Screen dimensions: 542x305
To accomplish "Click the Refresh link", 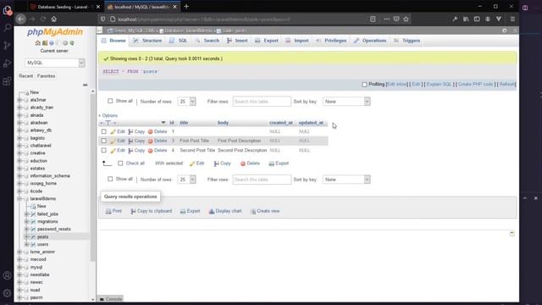I will [506, 85].
